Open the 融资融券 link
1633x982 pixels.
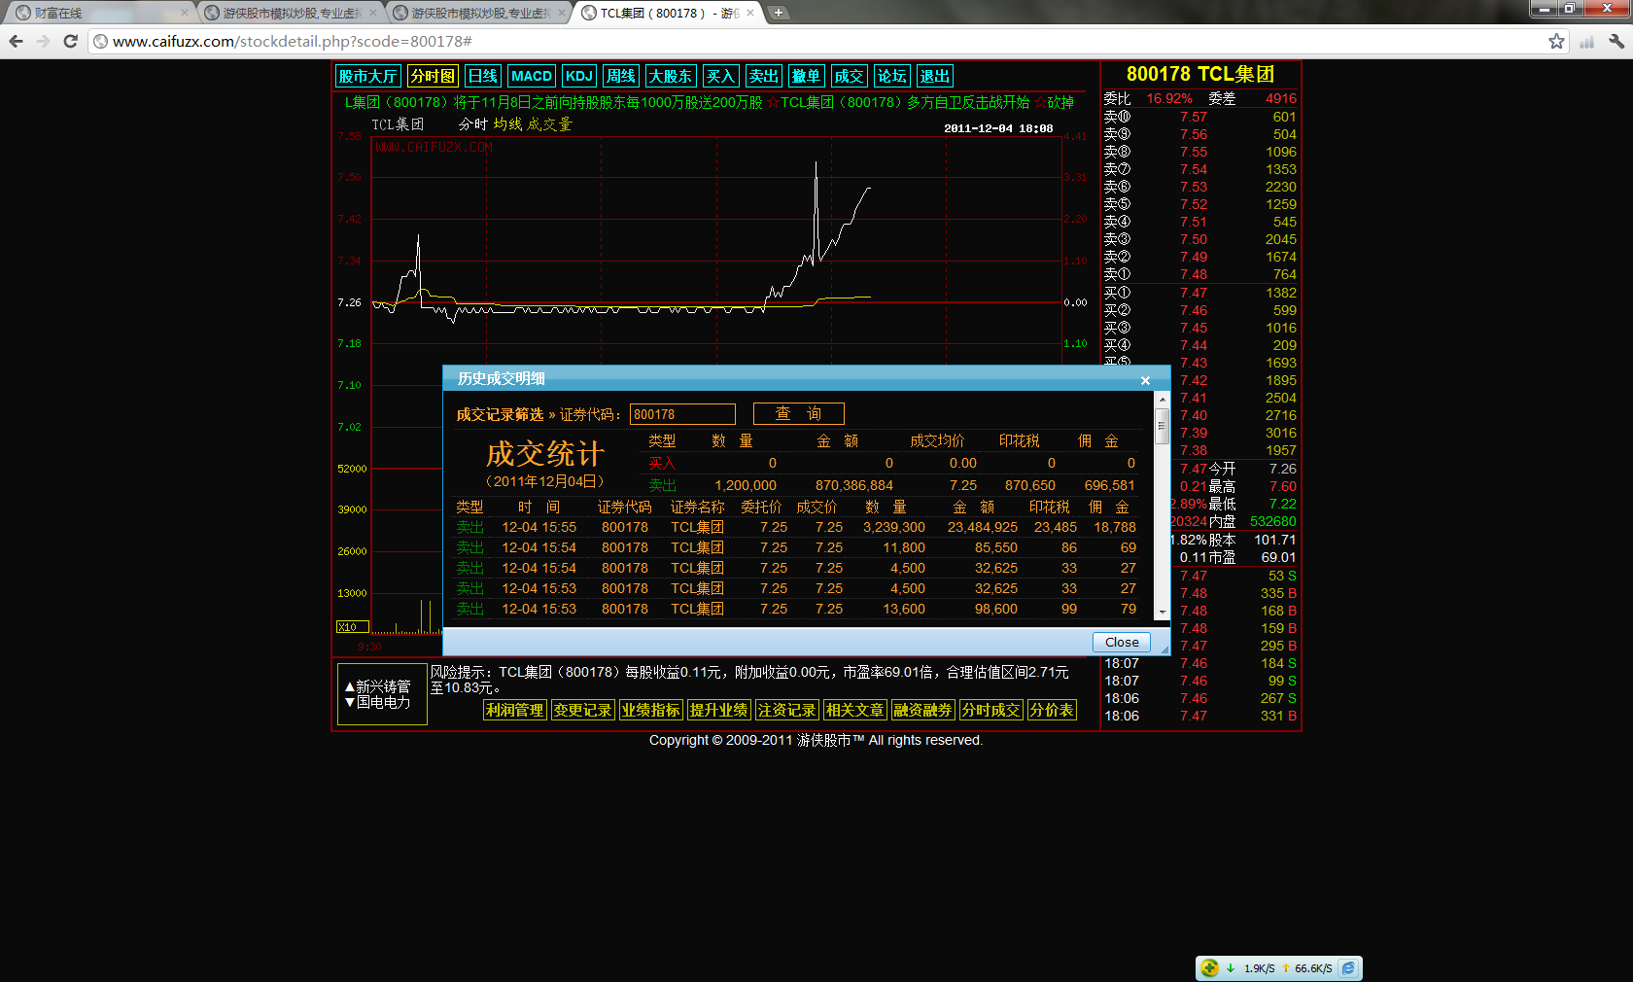pos(922,711)
